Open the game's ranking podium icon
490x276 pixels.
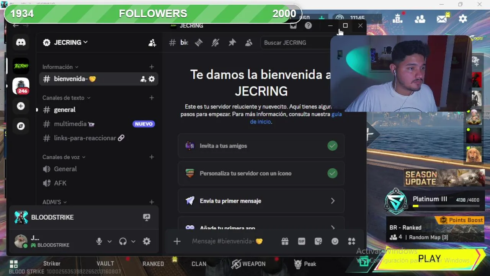(397, 18)
